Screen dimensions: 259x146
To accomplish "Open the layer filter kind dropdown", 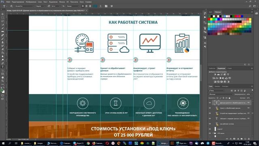I will pyautogui.click(x=217, y=91).
